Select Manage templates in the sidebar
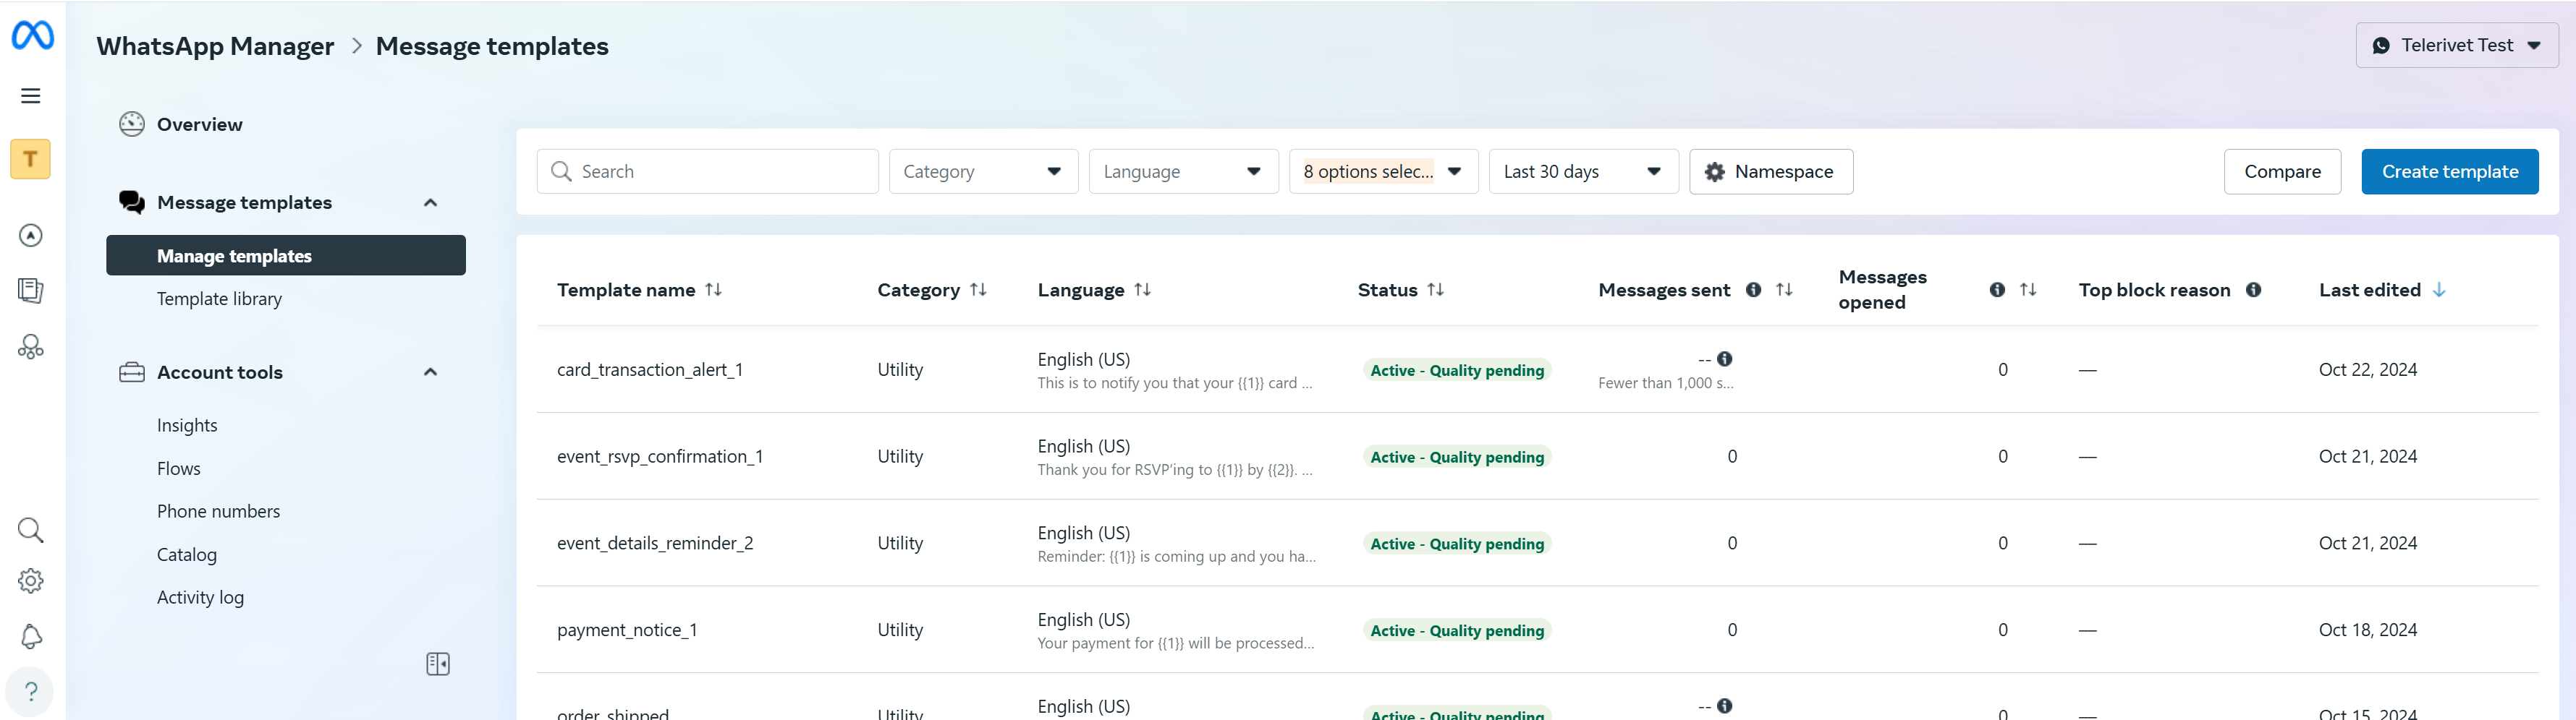2576x720 pixels. click(x=286, y=256)
